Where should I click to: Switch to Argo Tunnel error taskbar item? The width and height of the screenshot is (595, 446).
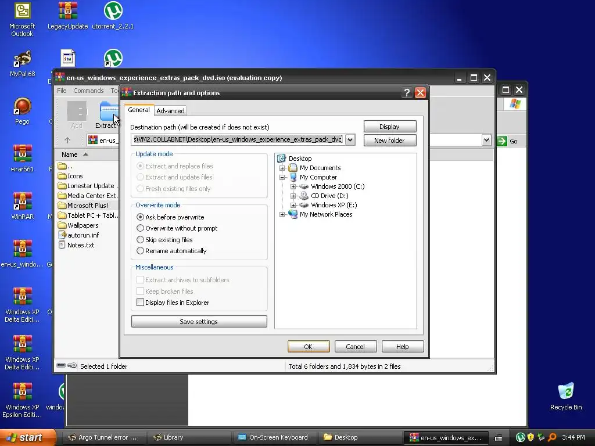click(x=103, y=438)
